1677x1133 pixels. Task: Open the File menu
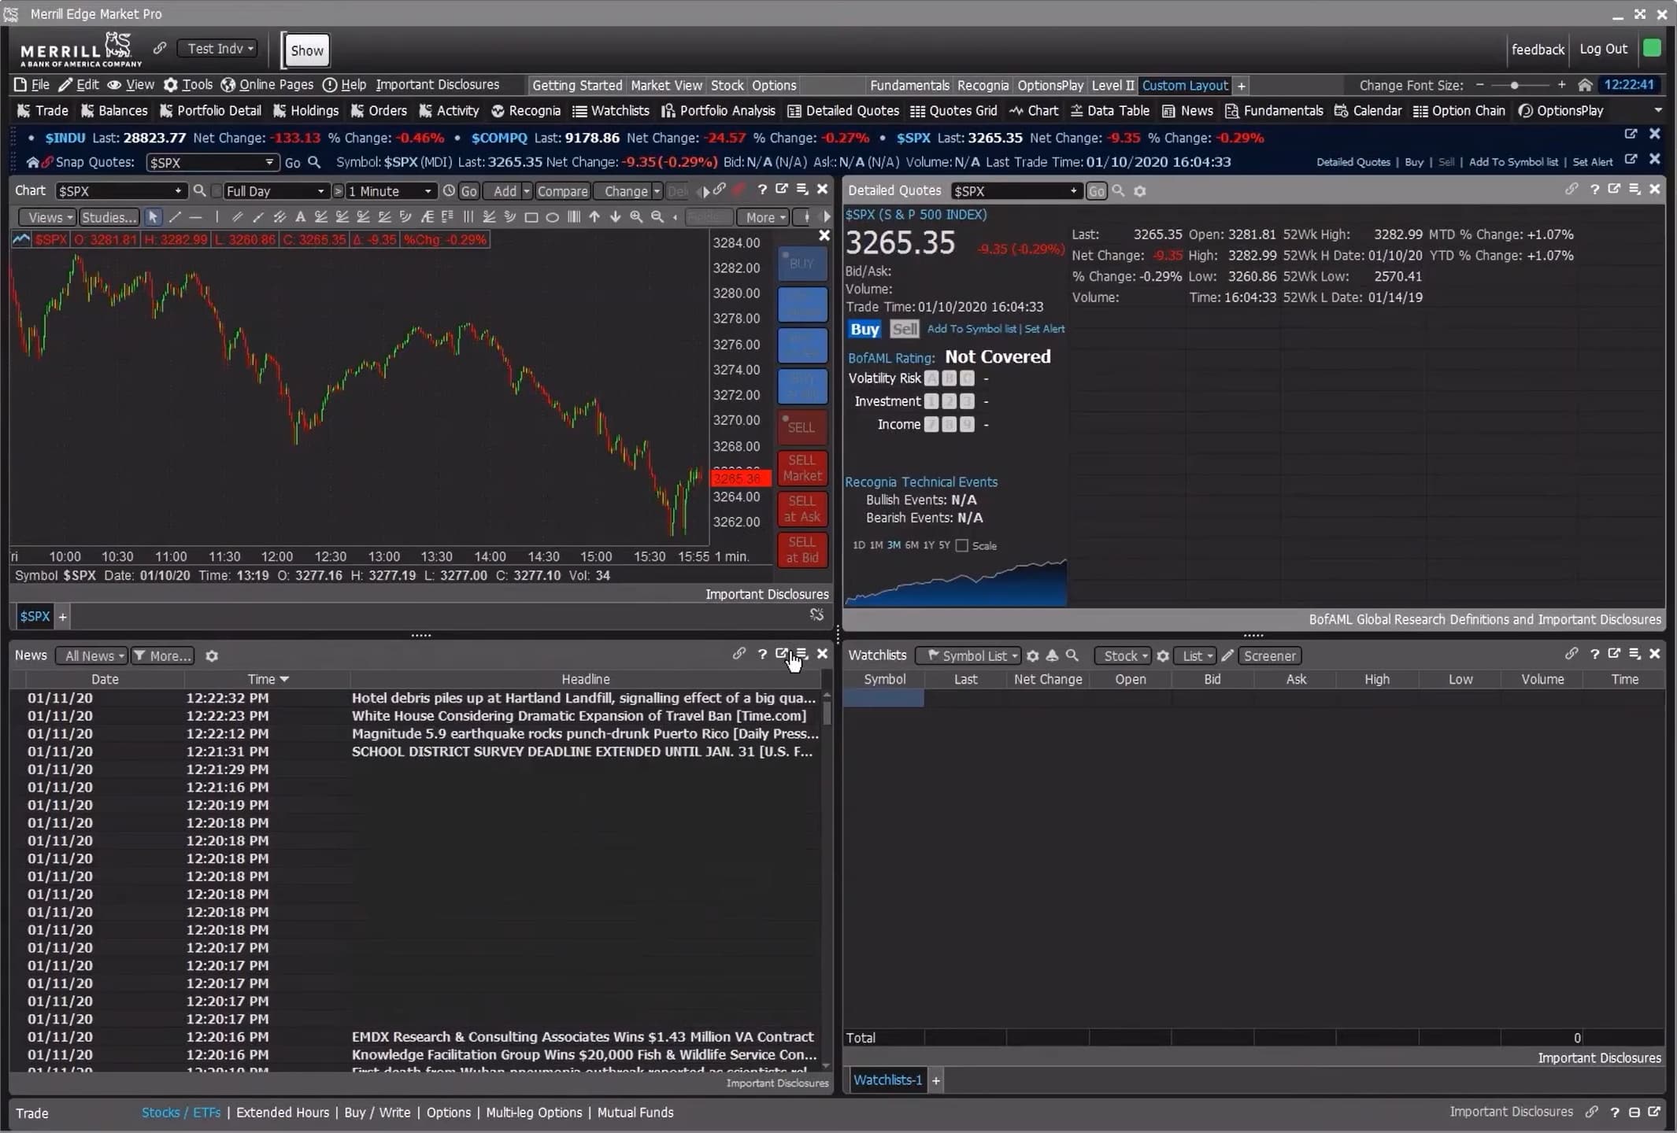(32, 85)
